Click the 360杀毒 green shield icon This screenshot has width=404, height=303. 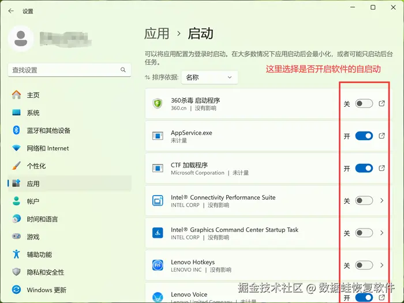[x=158, y=103]
